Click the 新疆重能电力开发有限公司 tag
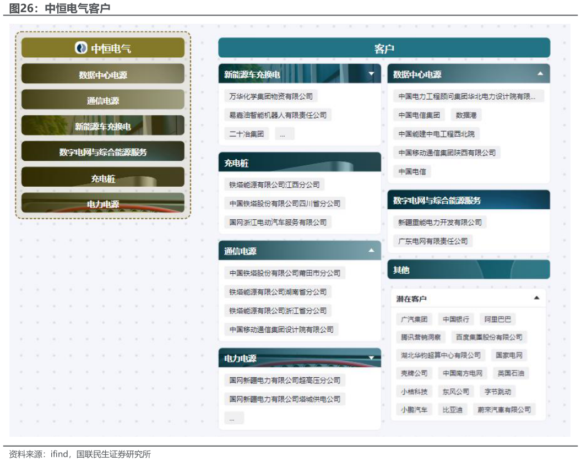The image size is (581, 461). tap(440, 223)
